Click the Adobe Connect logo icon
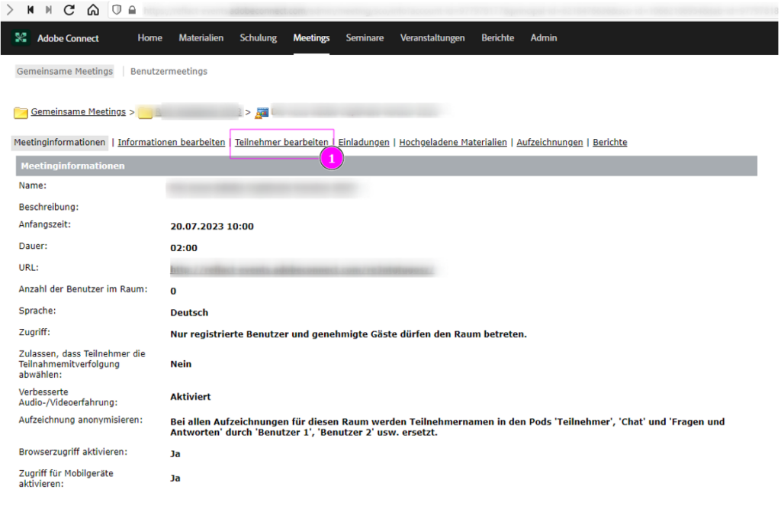The height and width of the screenshot is (506, 781). [21, 38]
